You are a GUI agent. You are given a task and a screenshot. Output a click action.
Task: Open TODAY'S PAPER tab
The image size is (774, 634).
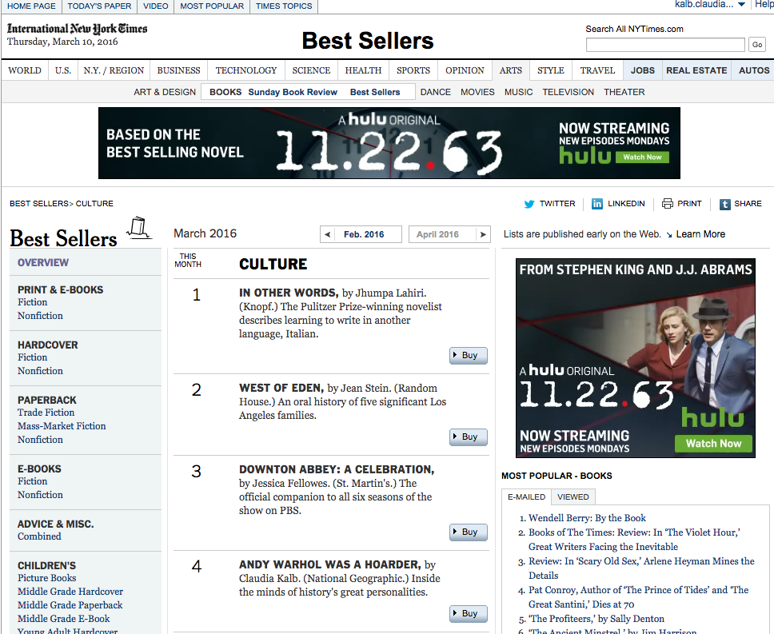click(99, 6)
